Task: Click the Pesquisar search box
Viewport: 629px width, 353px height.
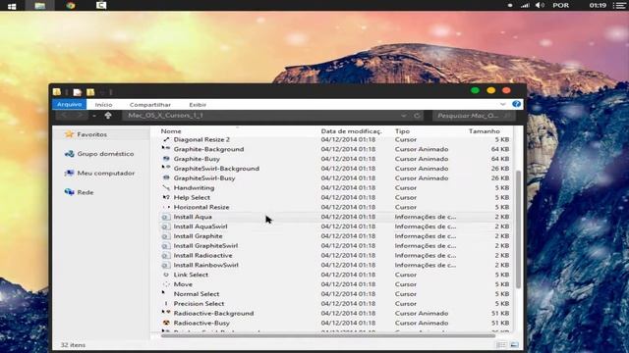Action: point(474,116)
